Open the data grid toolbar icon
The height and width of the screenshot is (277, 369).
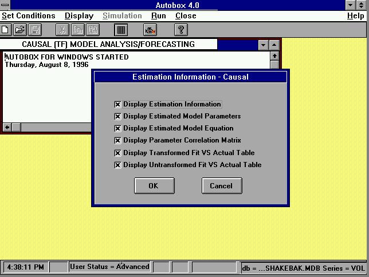[x=121, y=30]
